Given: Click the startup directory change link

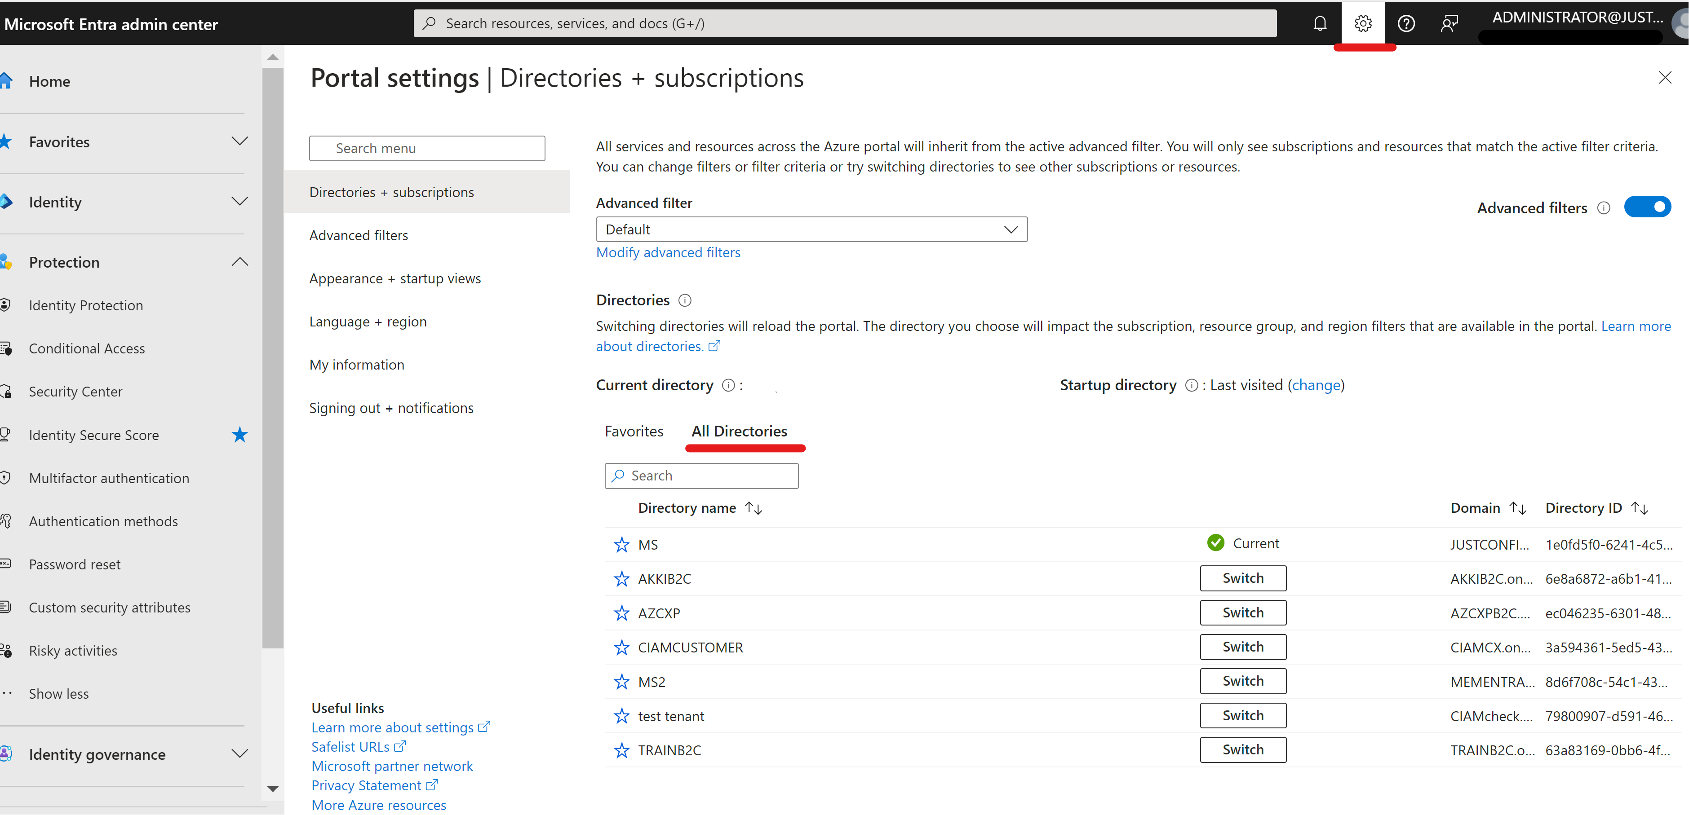Looking at the screenshot, I should pyautogui.click(x=1315, y=385).
